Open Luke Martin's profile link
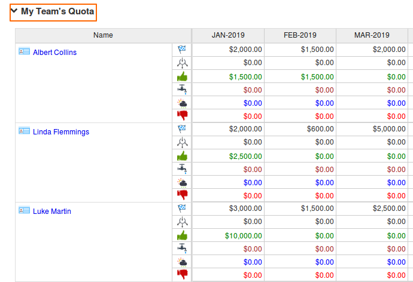Viewport: 413px width, 282px height. (51, 211)
